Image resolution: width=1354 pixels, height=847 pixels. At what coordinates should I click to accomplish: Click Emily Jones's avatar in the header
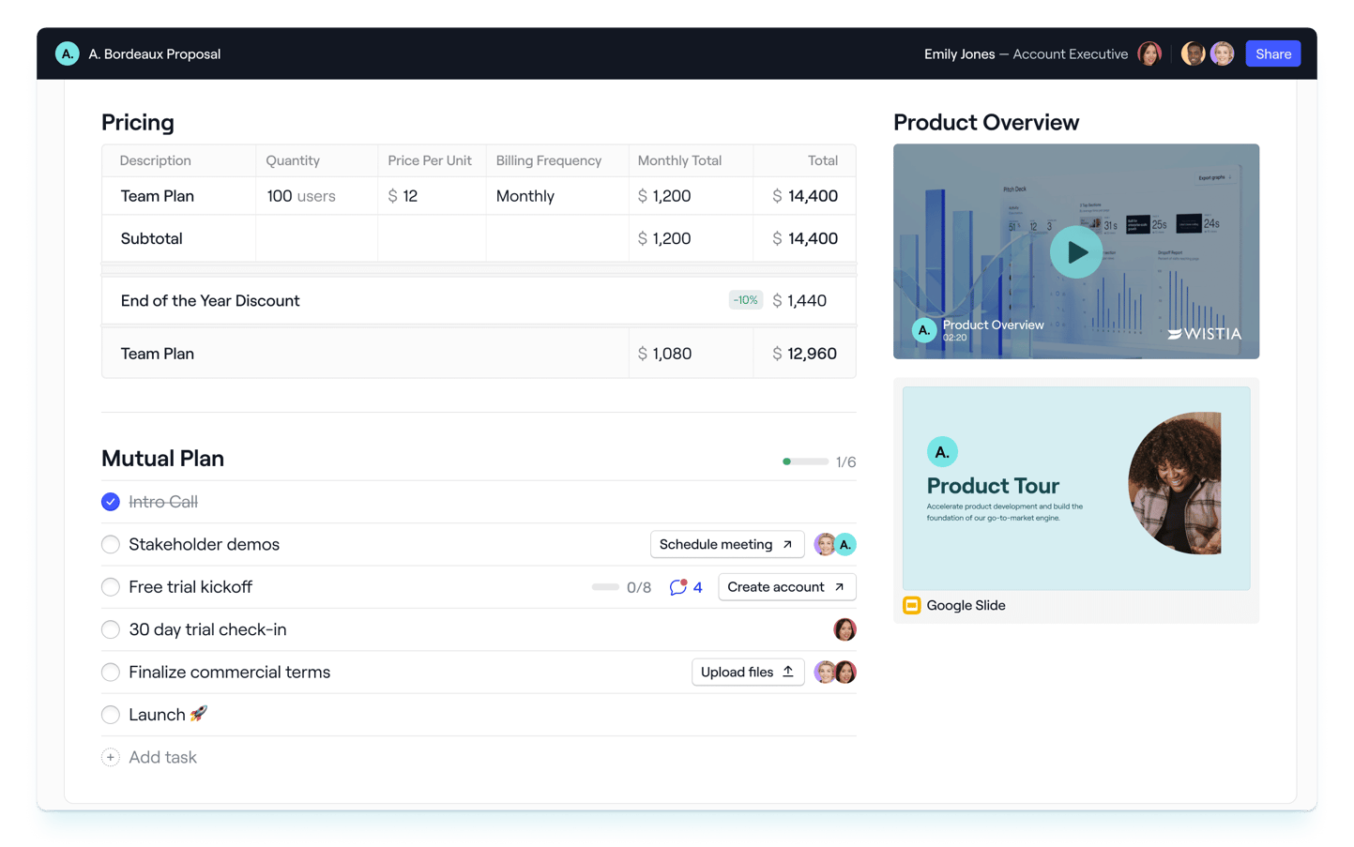[1149, 53]
